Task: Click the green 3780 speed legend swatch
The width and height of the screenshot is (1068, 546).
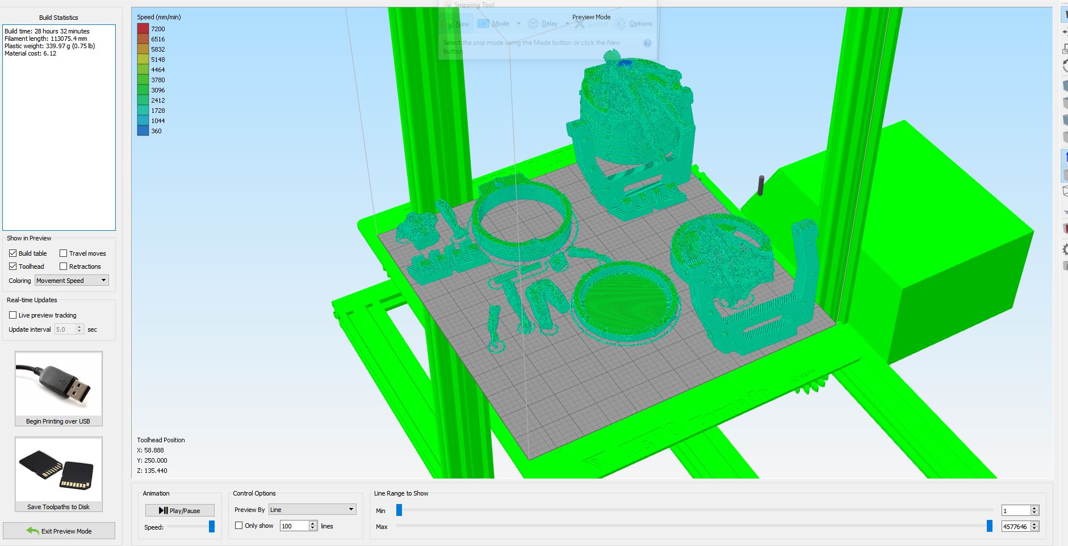Action: tap(143, 80)
